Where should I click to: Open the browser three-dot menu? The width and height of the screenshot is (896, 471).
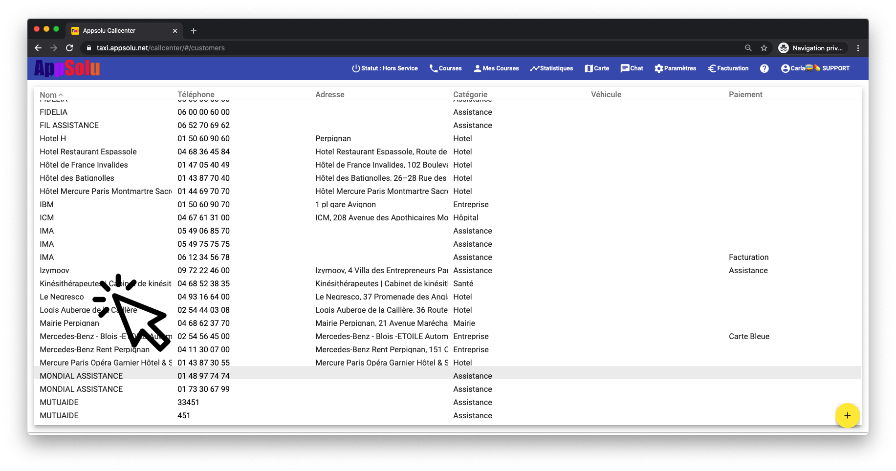[x=858, y=48]
